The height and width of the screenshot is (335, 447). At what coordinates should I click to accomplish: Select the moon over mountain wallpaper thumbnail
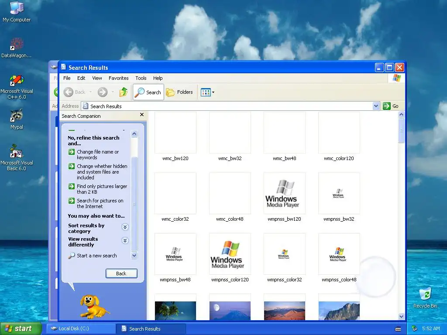tap(230, 311)
